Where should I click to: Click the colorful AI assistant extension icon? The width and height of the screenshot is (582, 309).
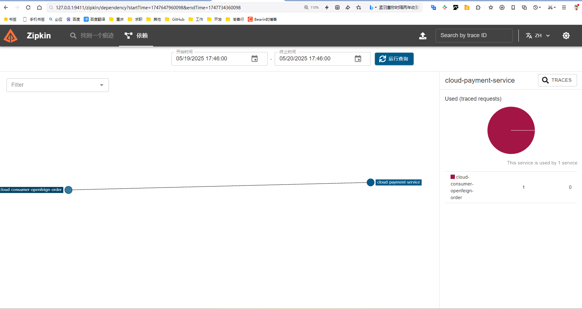(445, 7)
